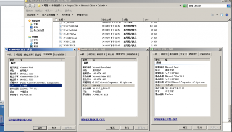Open the 檢視(V) menu in Explorer
This screenshot has height=132, width=232.
(49, 10)
